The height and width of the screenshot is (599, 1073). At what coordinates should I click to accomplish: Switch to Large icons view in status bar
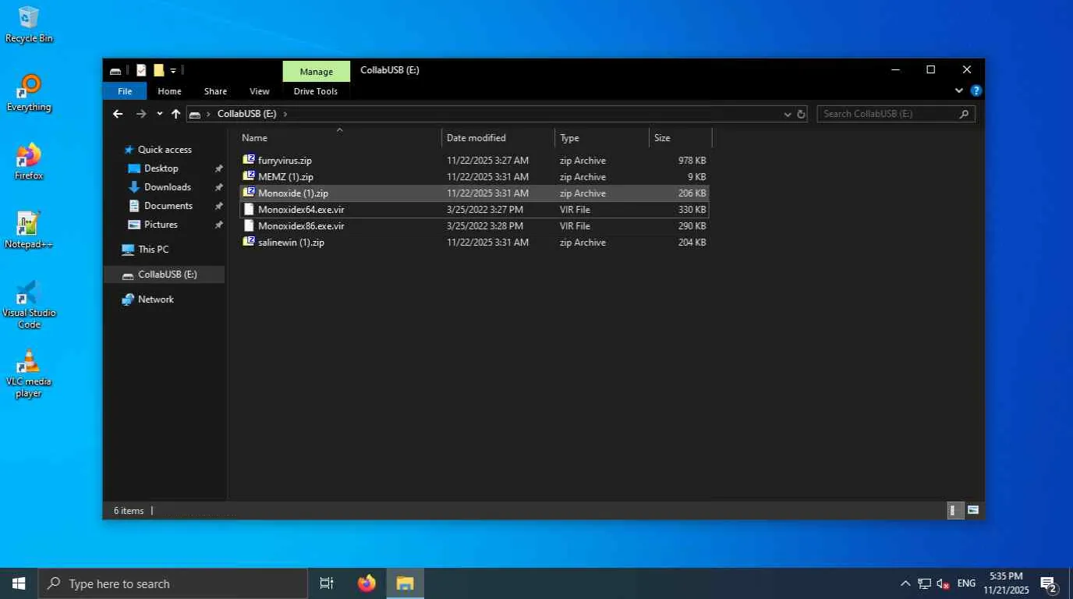click(x=973, y=510)
